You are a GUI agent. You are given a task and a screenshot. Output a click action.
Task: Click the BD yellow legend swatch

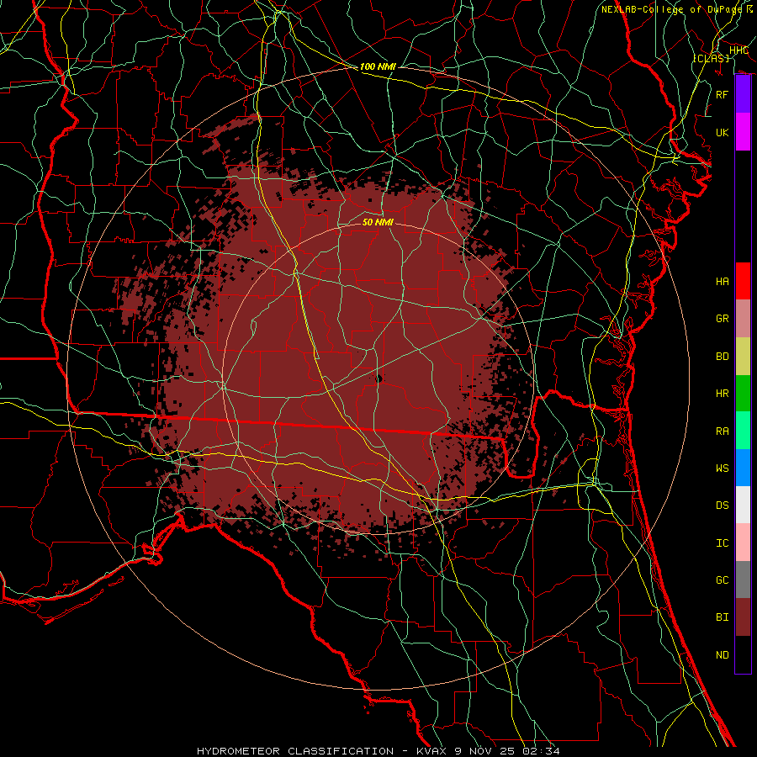743,356
